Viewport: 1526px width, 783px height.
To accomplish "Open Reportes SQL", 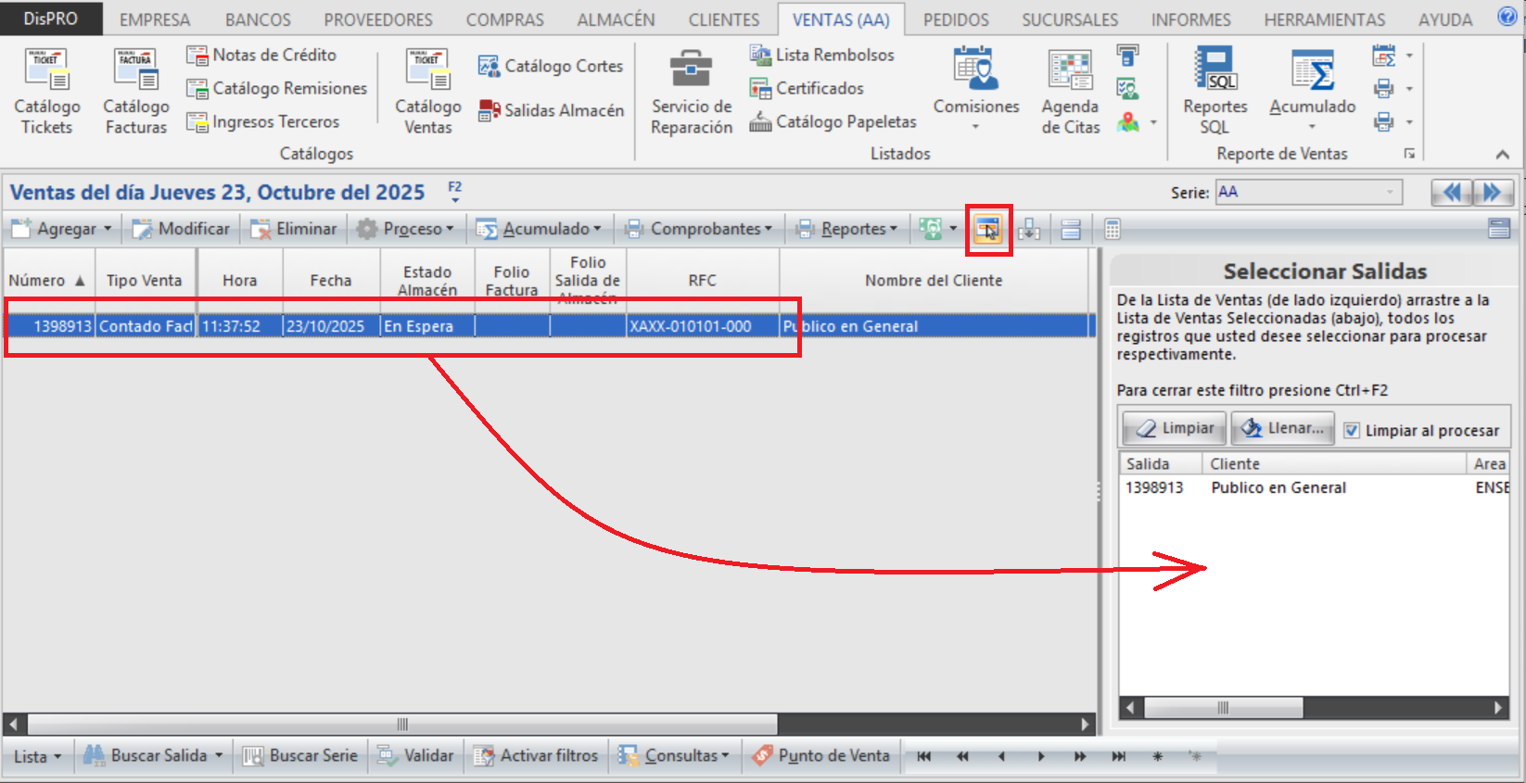I will pyautogui.click(x=1214, y=70).
